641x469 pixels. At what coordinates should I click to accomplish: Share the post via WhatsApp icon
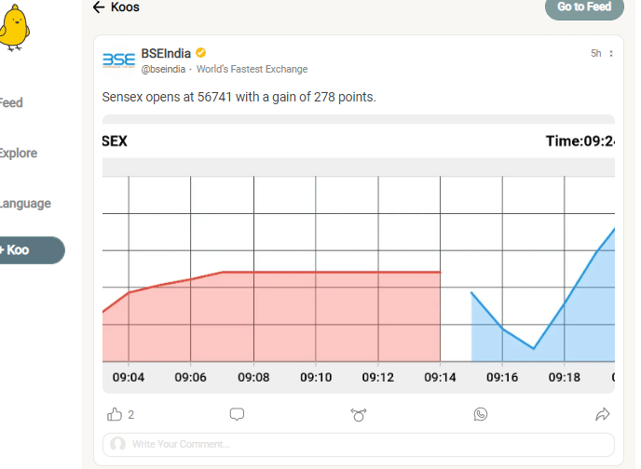481,414
